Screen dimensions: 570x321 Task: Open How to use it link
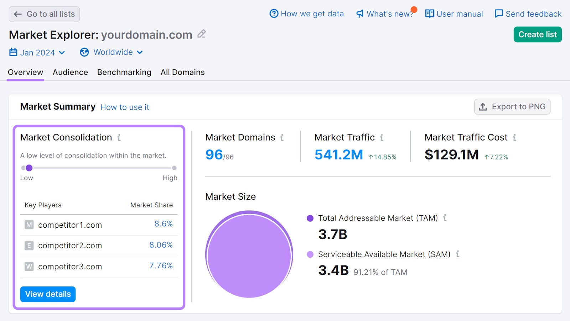pyautogui.click(x=125, y=107)
